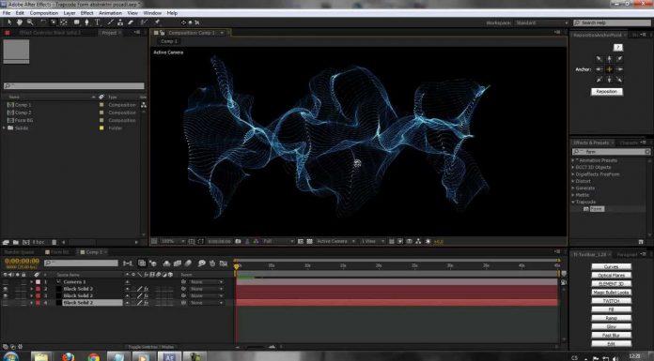Open the Active Camera view dropdown
The width and height of the screenshot is (654, 361).
335,242
